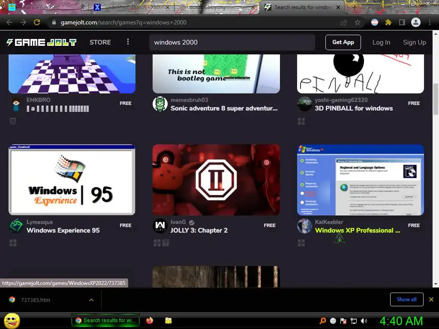Click Windows platform icon under Windows XP Professional
Image resolution: width=439 pixels, height=329 pixels.
click(301, 243)
